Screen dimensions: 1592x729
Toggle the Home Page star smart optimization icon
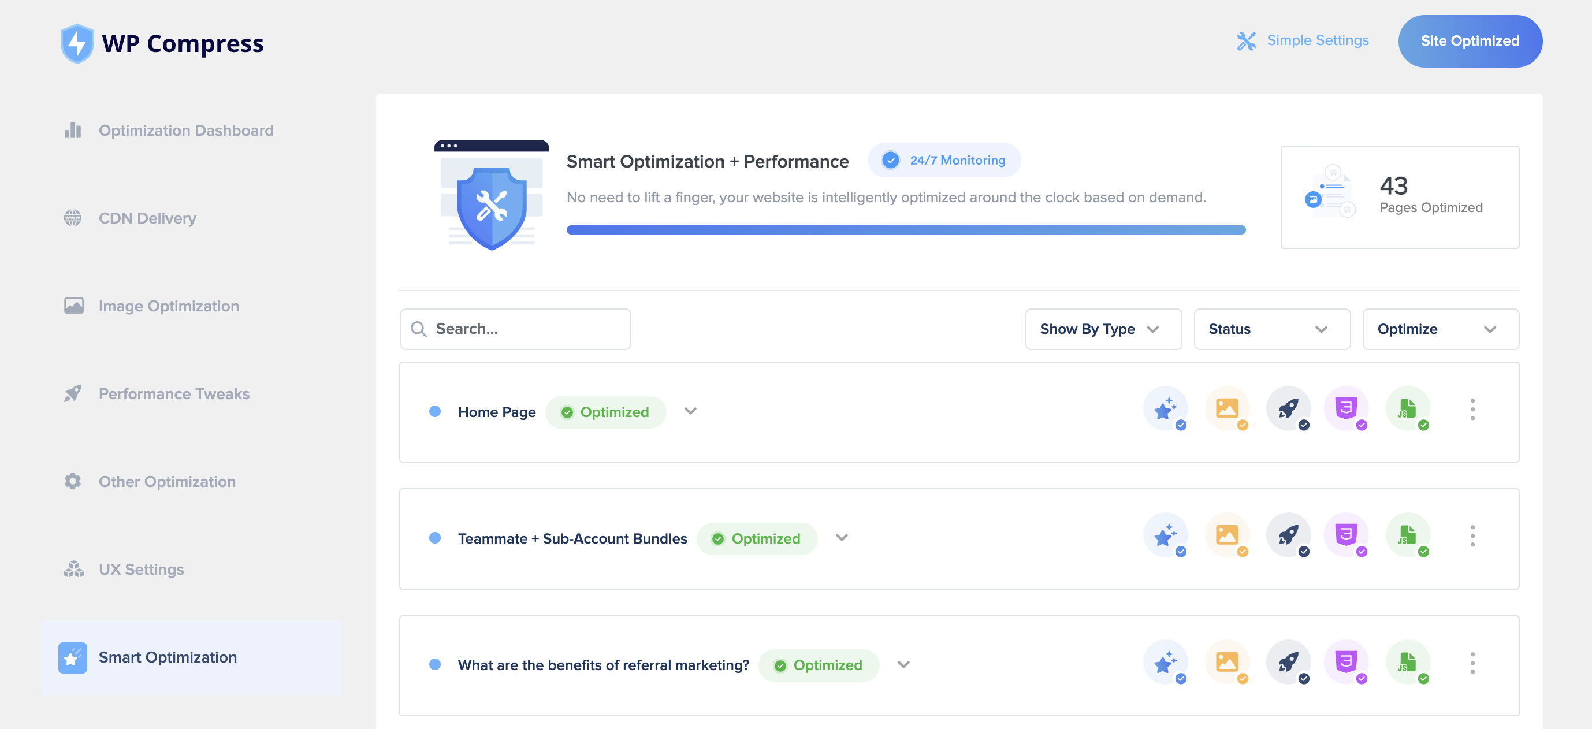pyautogui.click(x=1166, y=409)
